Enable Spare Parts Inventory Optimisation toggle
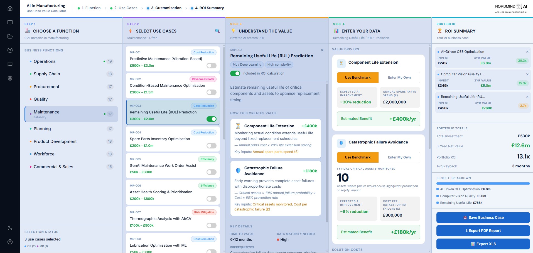This screenshot has width=533, height=253. click(x=212, y=146)
